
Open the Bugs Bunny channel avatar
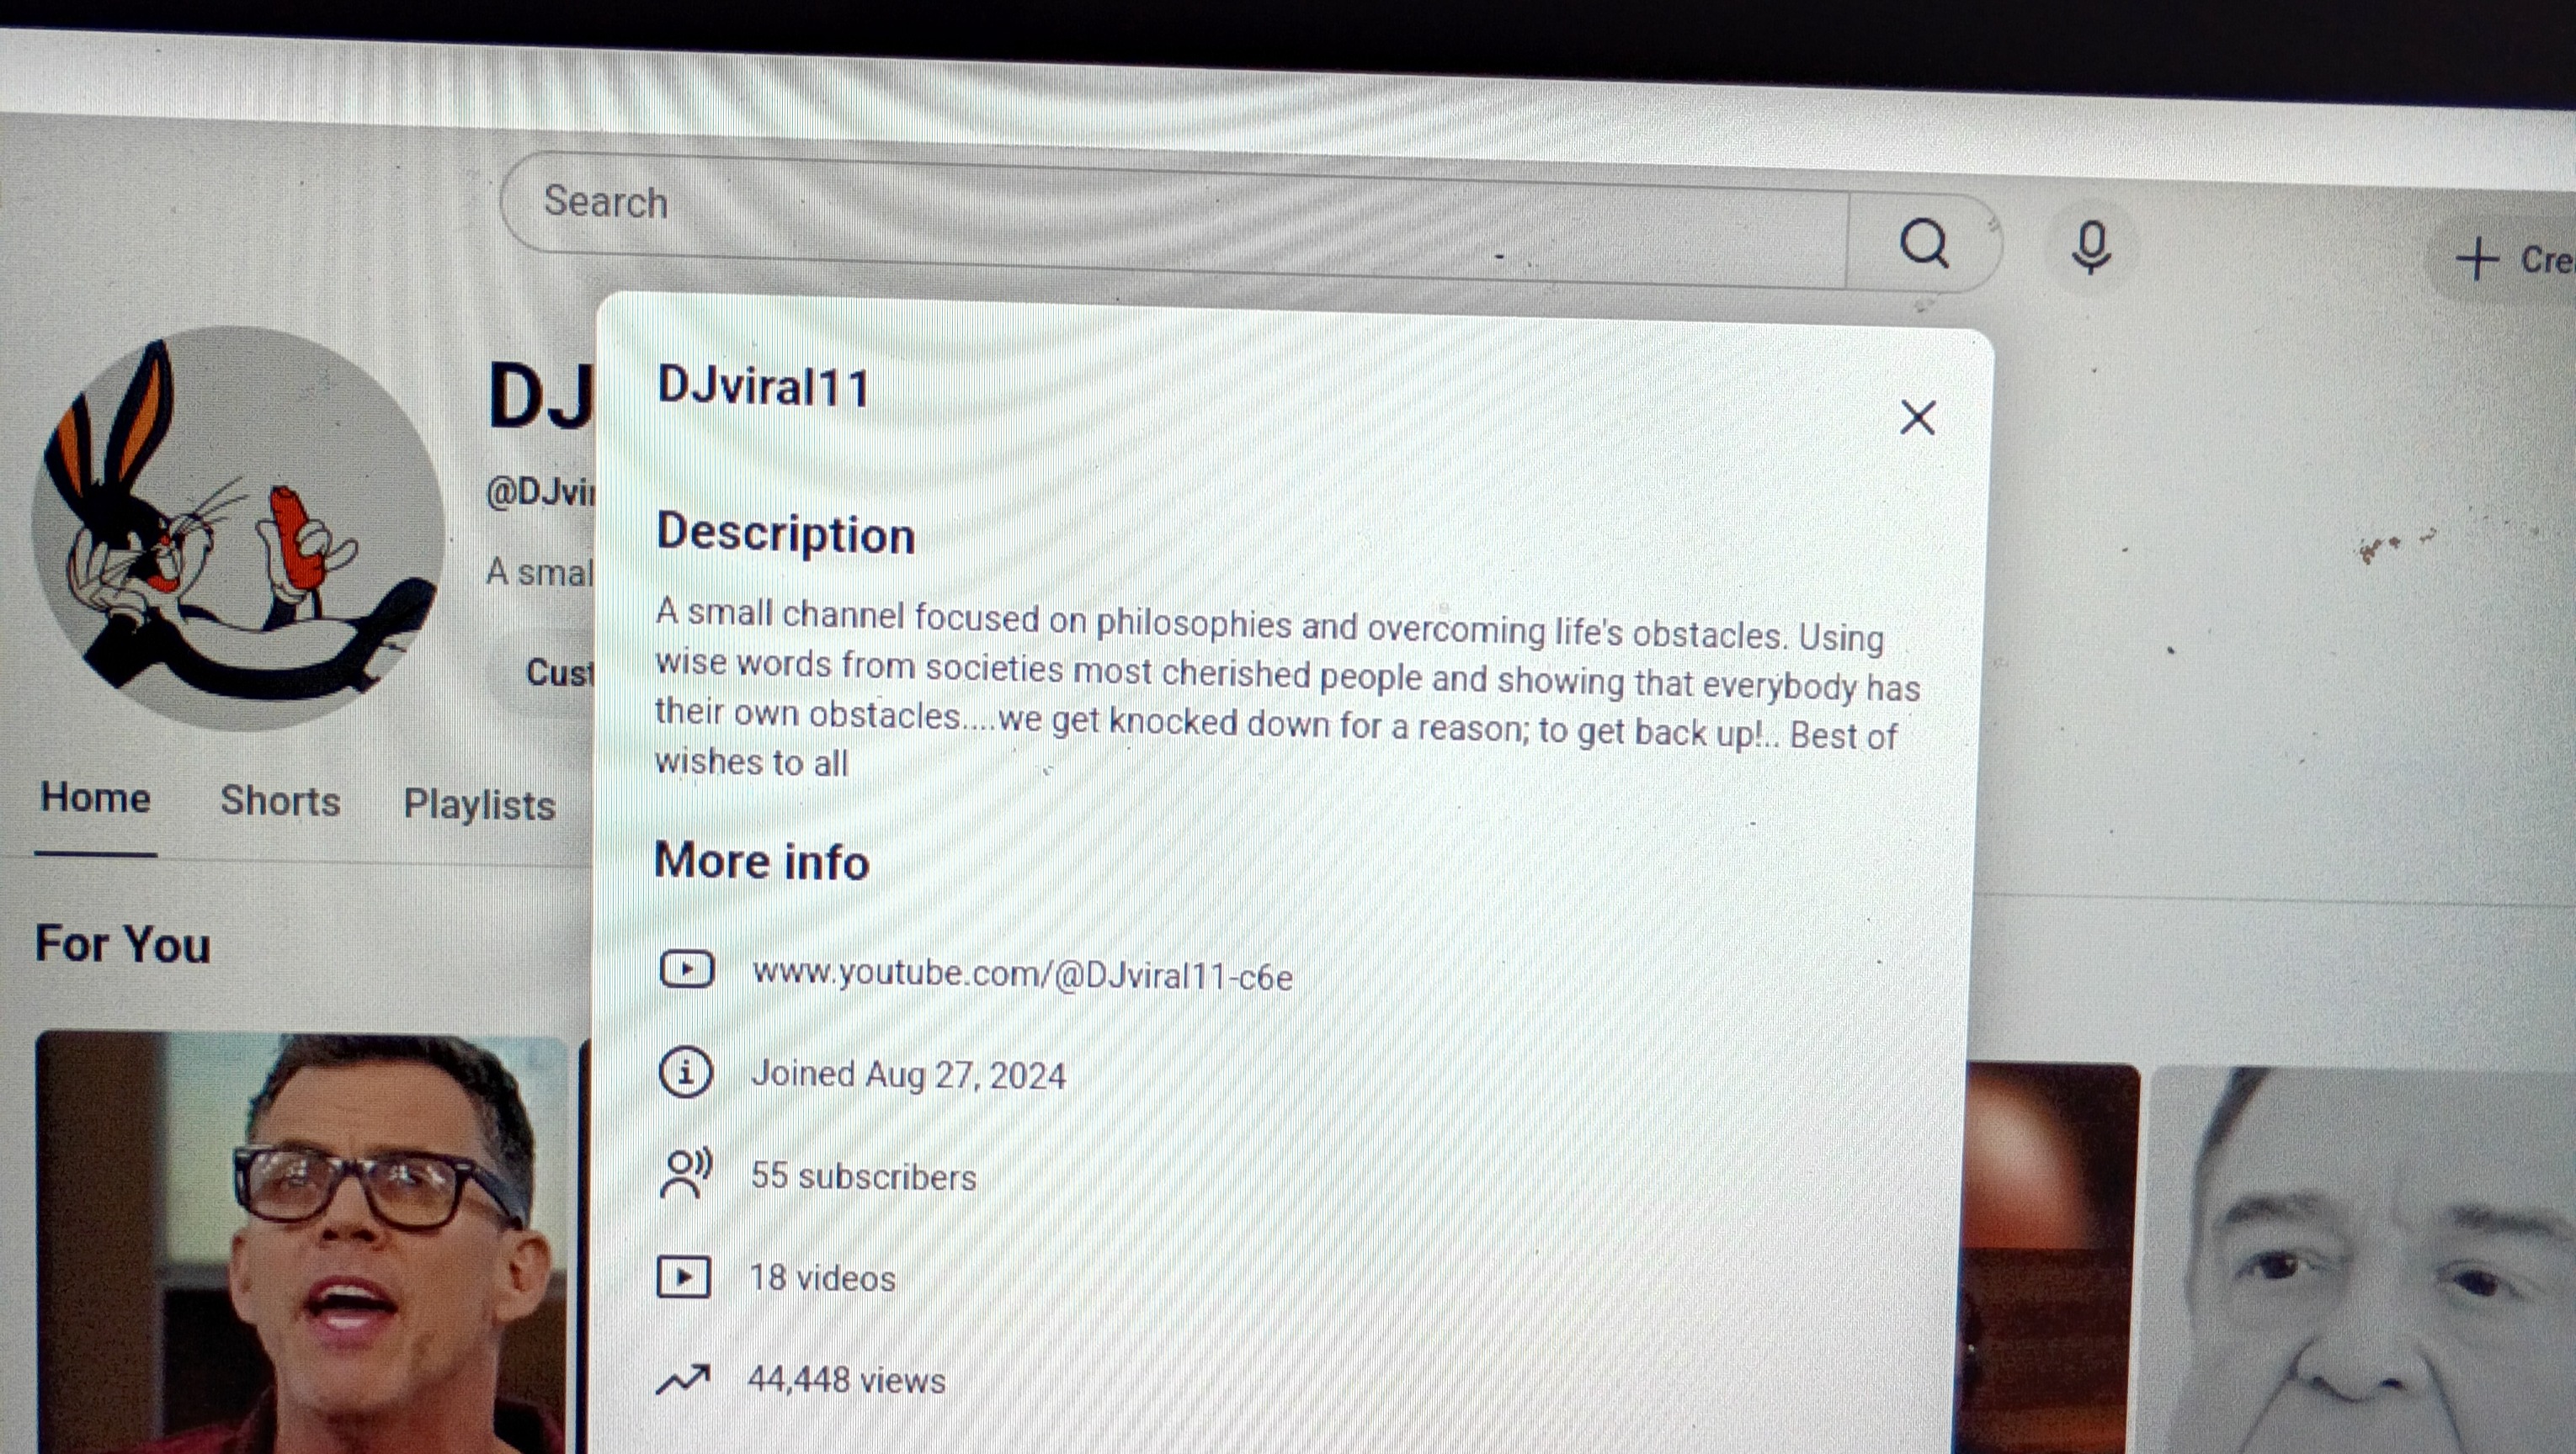237,528
